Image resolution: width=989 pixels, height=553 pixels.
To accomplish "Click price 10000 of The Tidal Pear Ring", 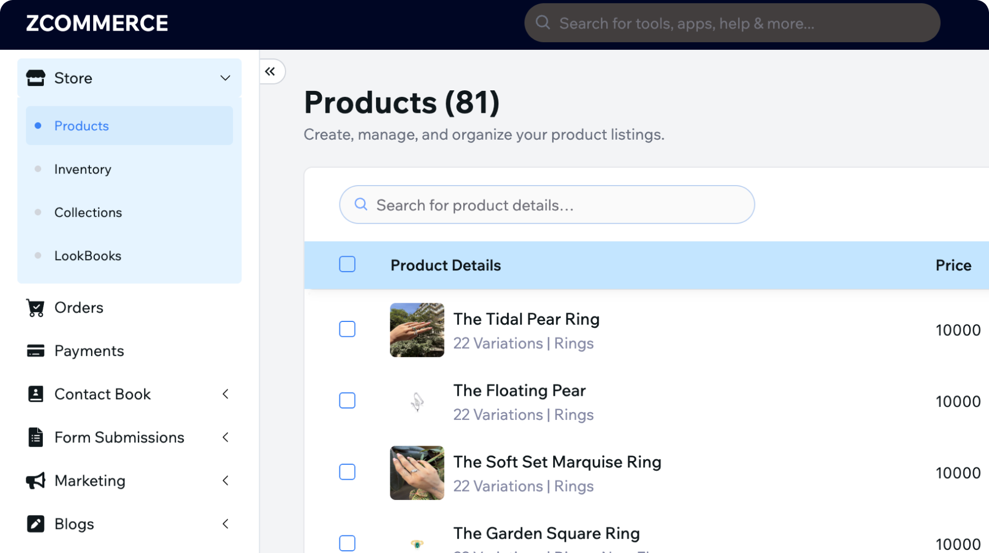I will 958,330.
